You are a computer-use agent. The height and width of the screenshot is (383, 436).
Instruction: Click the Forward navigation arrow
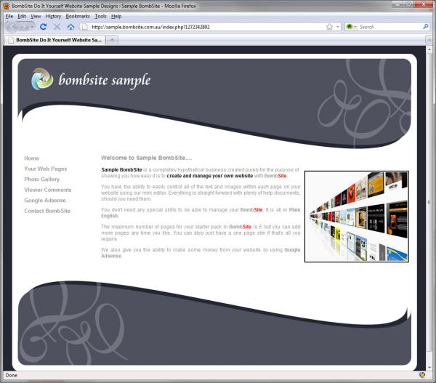coord(25,27)
